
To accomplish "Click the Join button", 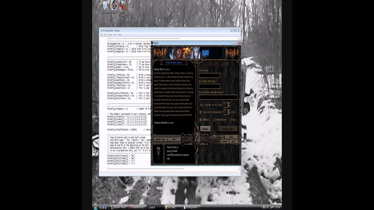I will 231,137.
